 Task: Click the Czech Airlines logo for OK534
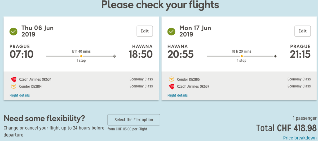click(x=14, y=79)
